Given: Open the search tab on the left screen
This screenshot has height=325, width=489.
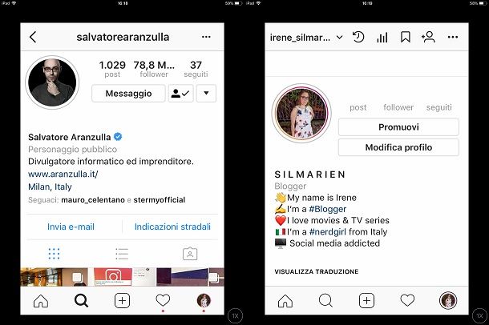Looking at the screenshot, I should 81,301.
